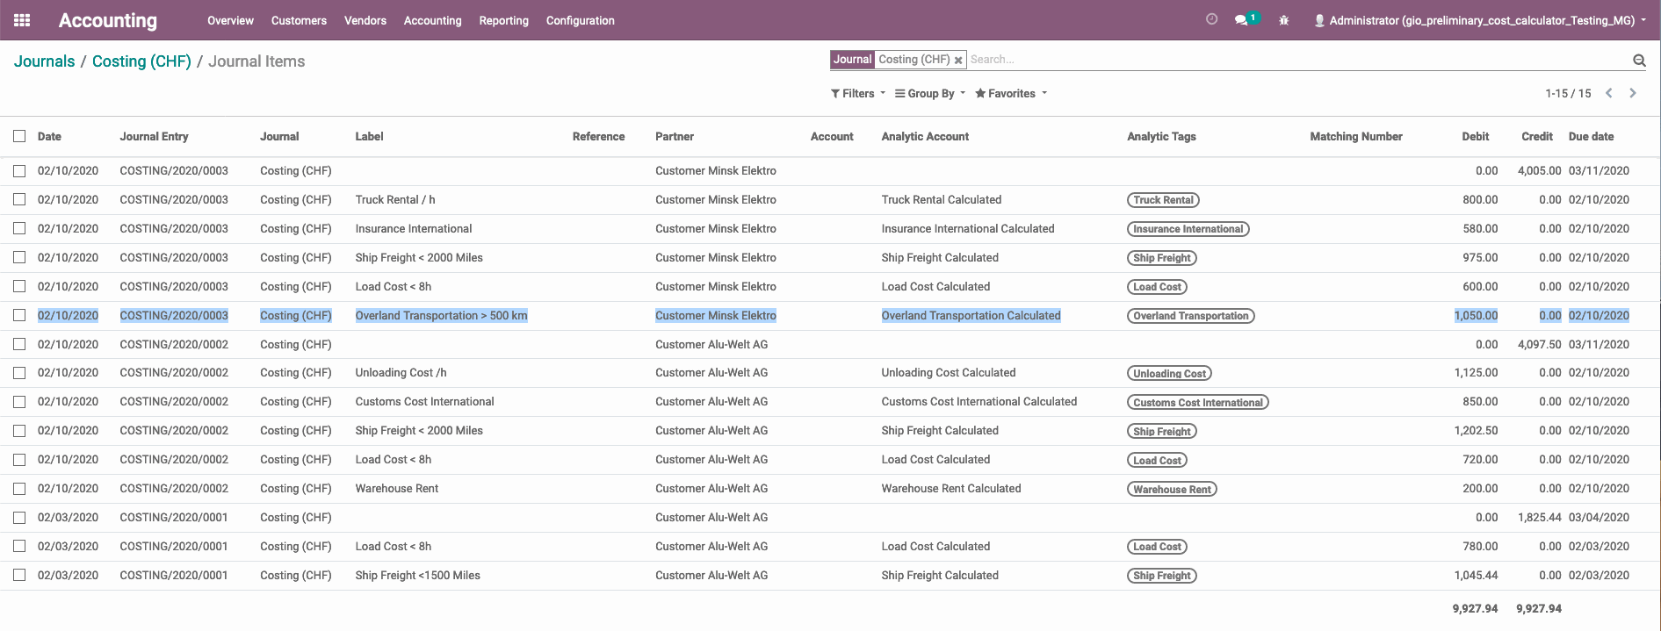Navigate to Journals breadcrumb link
The image size is (1661, 631).
(x=44, y=61)
